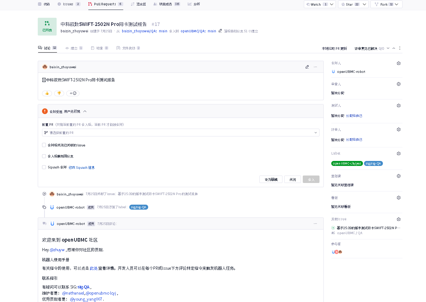The width and height of the screenshot is (426, 302).
Task: Open settings gear for 关联Issue section
Action: pos(399,219)
